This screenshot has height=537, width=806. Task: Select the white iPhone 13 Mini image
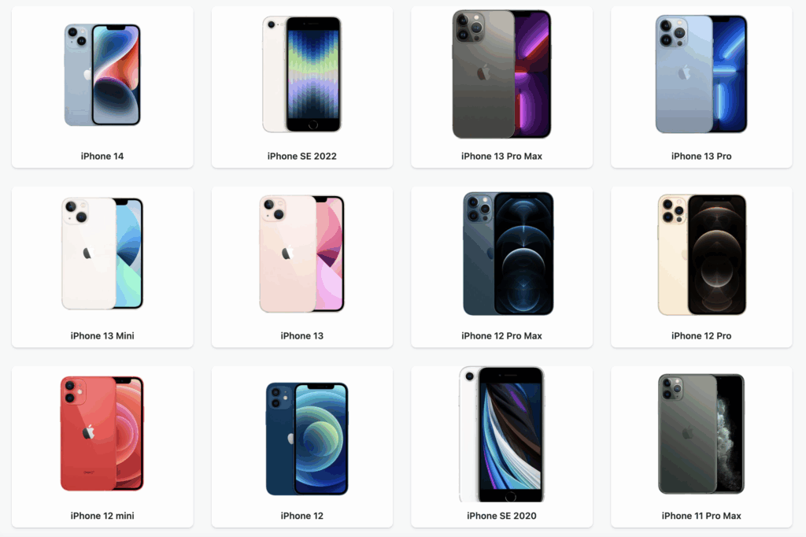(x=102, y=254)
